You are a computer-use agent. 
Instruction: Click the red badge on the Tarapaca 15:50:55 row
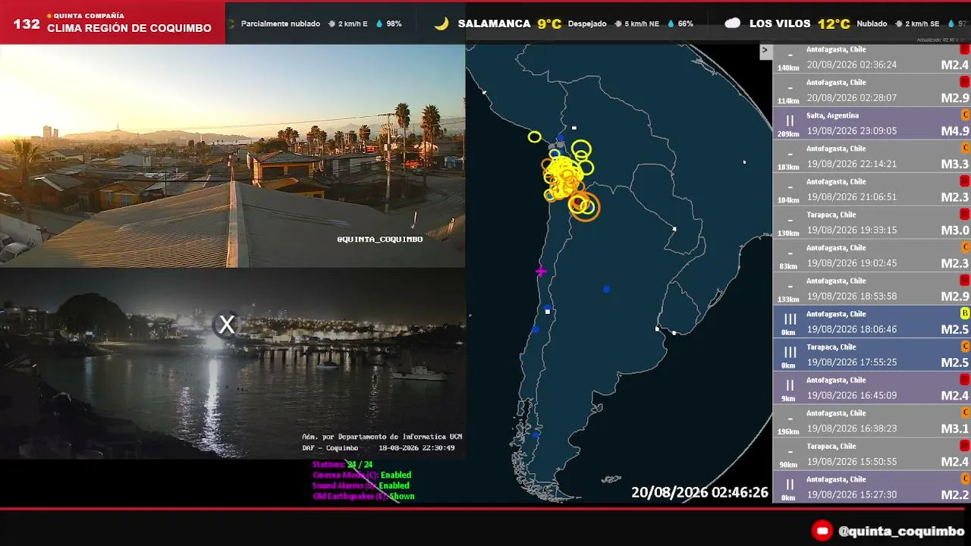(965, 446)
